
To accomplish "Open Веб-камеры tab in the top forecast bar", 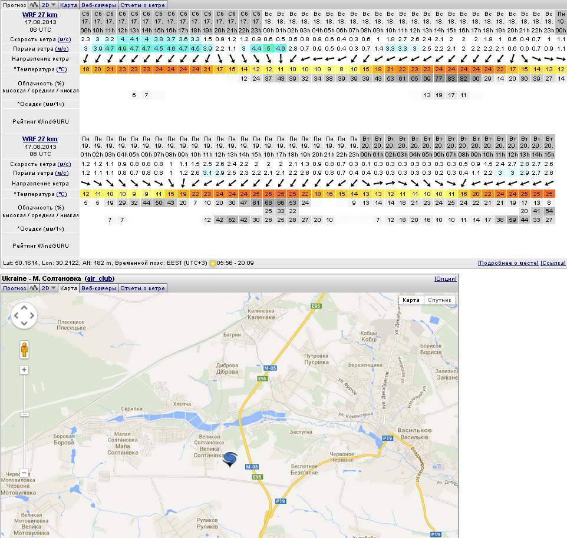I will [98, 5].
